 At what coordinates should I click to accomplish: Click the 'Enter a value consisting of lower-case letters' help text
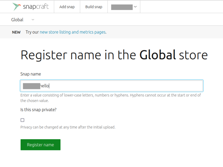[x=111, y=98]
